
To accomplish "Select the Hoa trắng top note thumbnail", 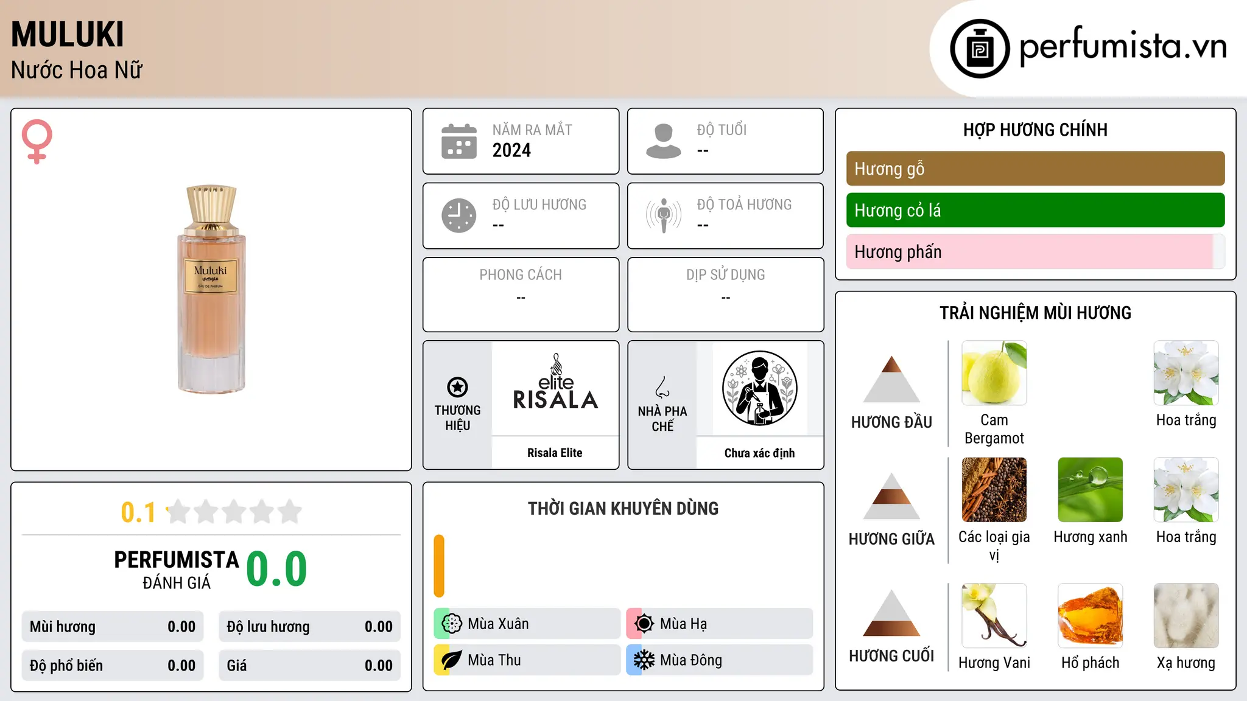I will (x=1186, y=373).
